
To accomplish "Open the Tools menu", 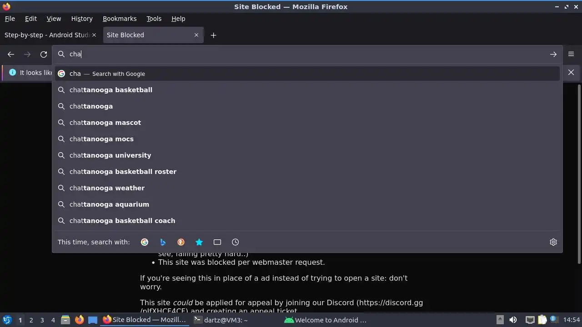I will coord(154,19).
